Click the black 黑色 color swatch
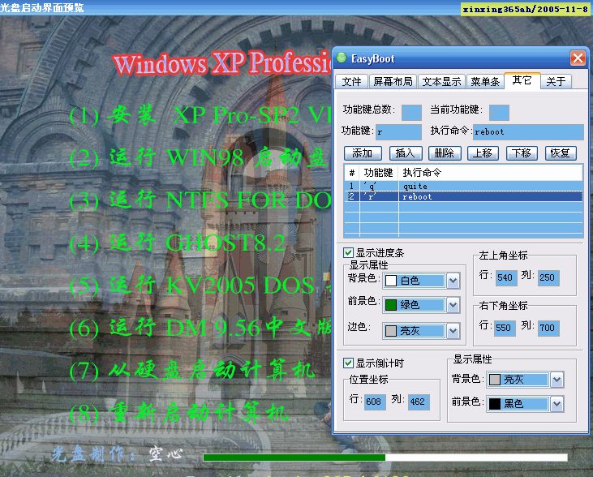This screenshot has height=477, width=593. [495, 404]
